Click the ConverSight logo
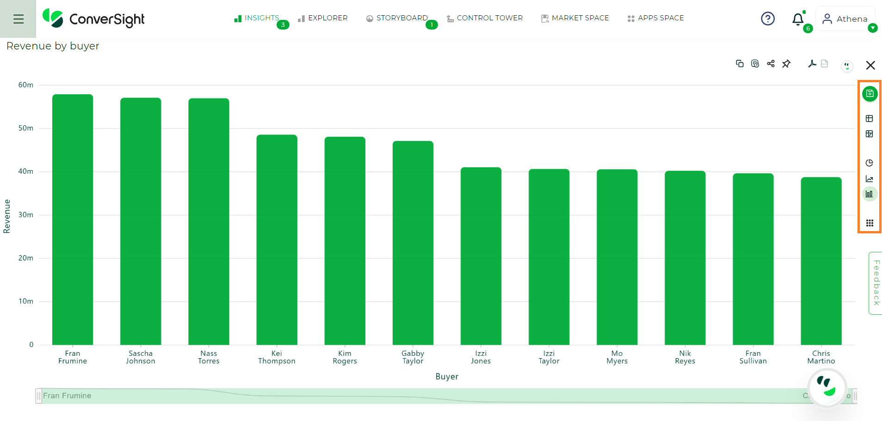The width and height of the screenshot is (882, 421). pyautogui.click(x=93, y=18)
